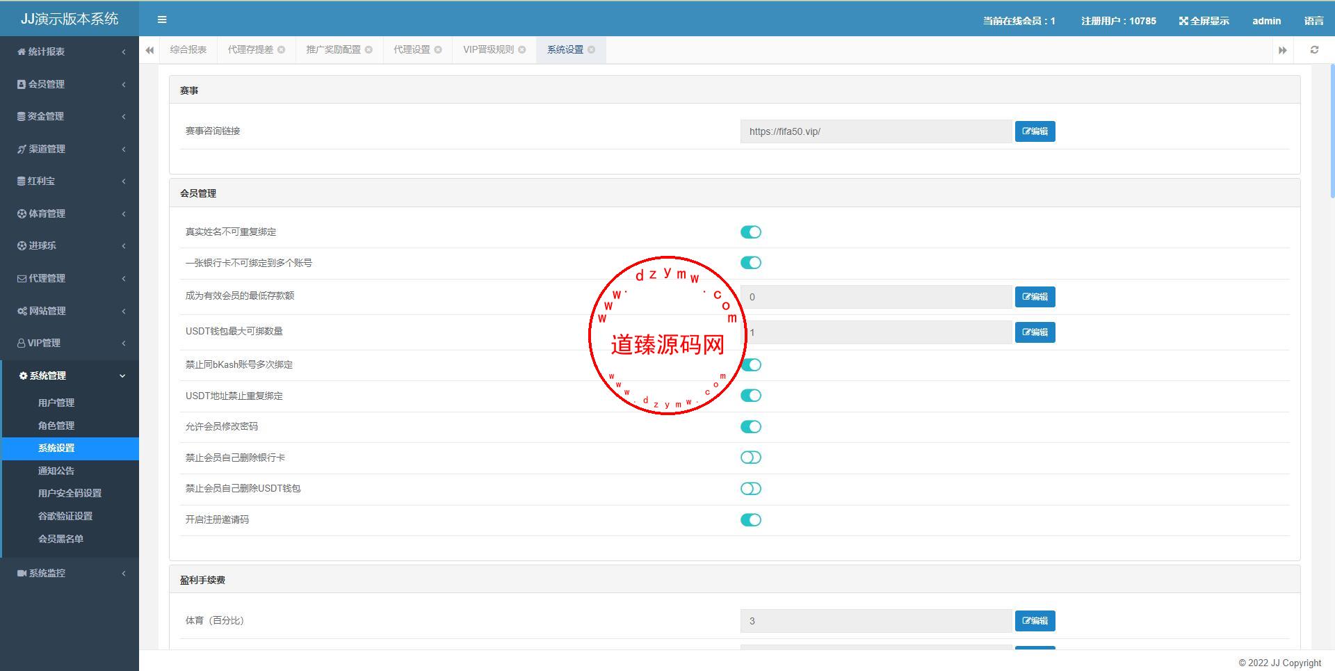Click the 体育（百分比） input field

pyautogui.click(x=876, y=621)
